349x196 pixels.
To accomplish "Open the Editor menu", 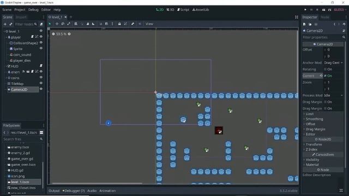I will click(46, 10).
